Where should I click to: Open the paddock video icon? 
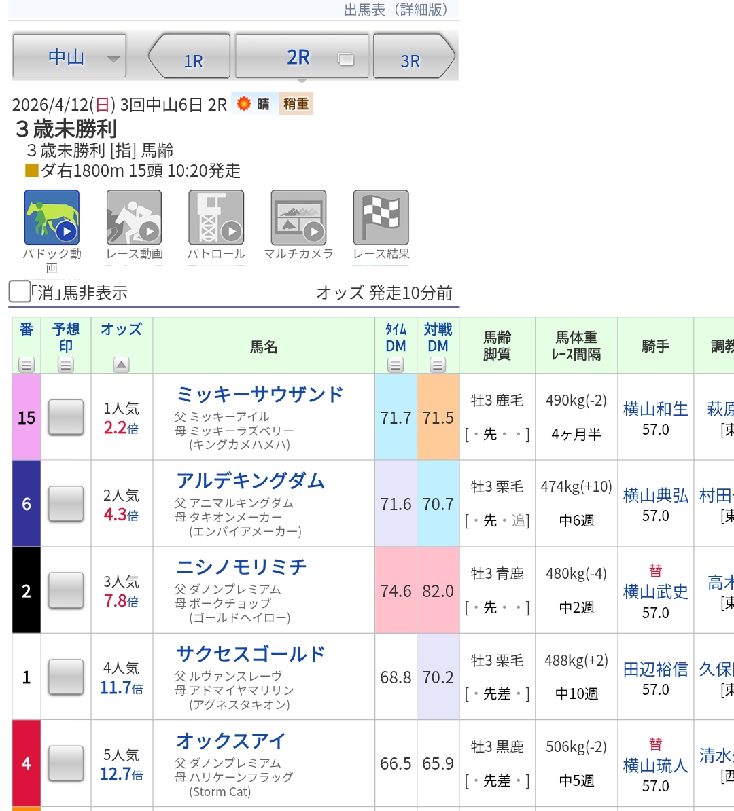pyautogui.click(x=52, y=217)
